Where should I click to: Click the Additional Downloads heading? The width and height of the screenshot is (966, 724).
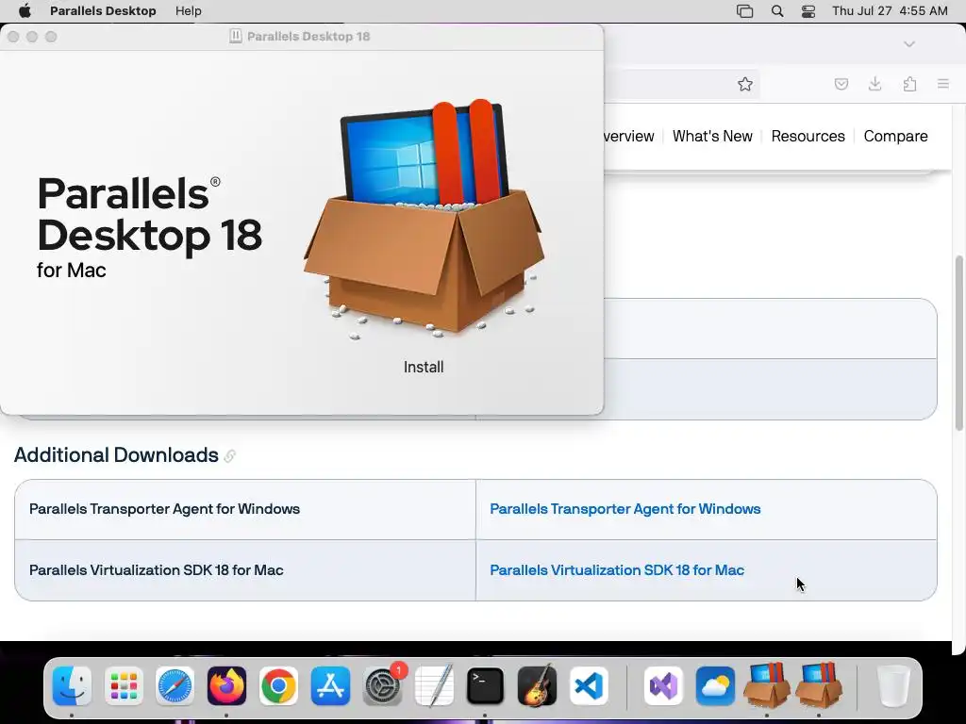tap(116, 455)
